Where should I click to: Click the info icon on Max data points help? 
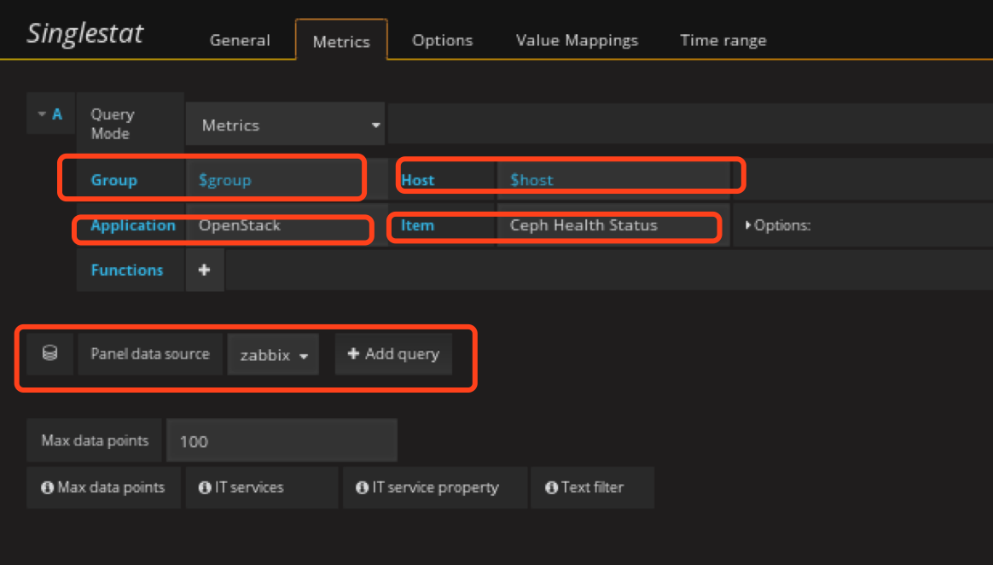point(48,487)
